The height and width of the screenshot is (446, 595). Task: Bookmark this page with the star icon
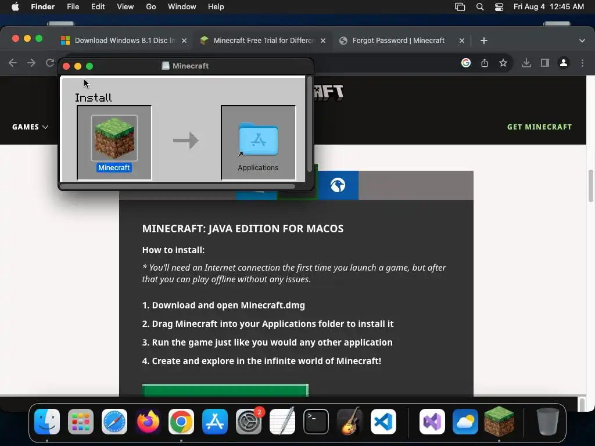[x=503, y=63]
